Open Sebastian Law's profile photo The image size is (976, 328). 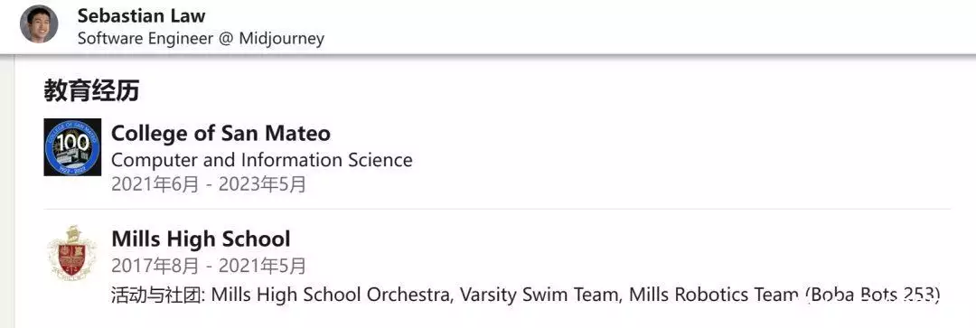(39, 24)
